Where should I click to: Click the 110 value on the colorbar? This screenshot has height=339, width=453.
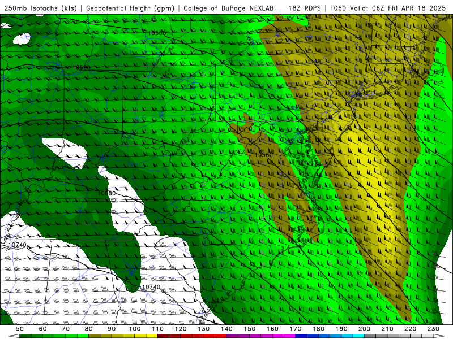pos(158,329)
